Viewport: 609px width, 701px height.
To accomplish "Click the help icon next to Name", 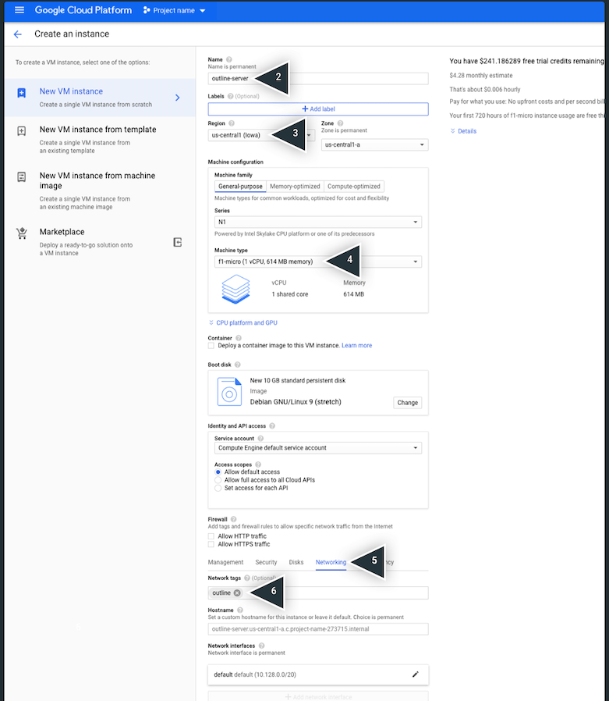I will coord(229,59).
